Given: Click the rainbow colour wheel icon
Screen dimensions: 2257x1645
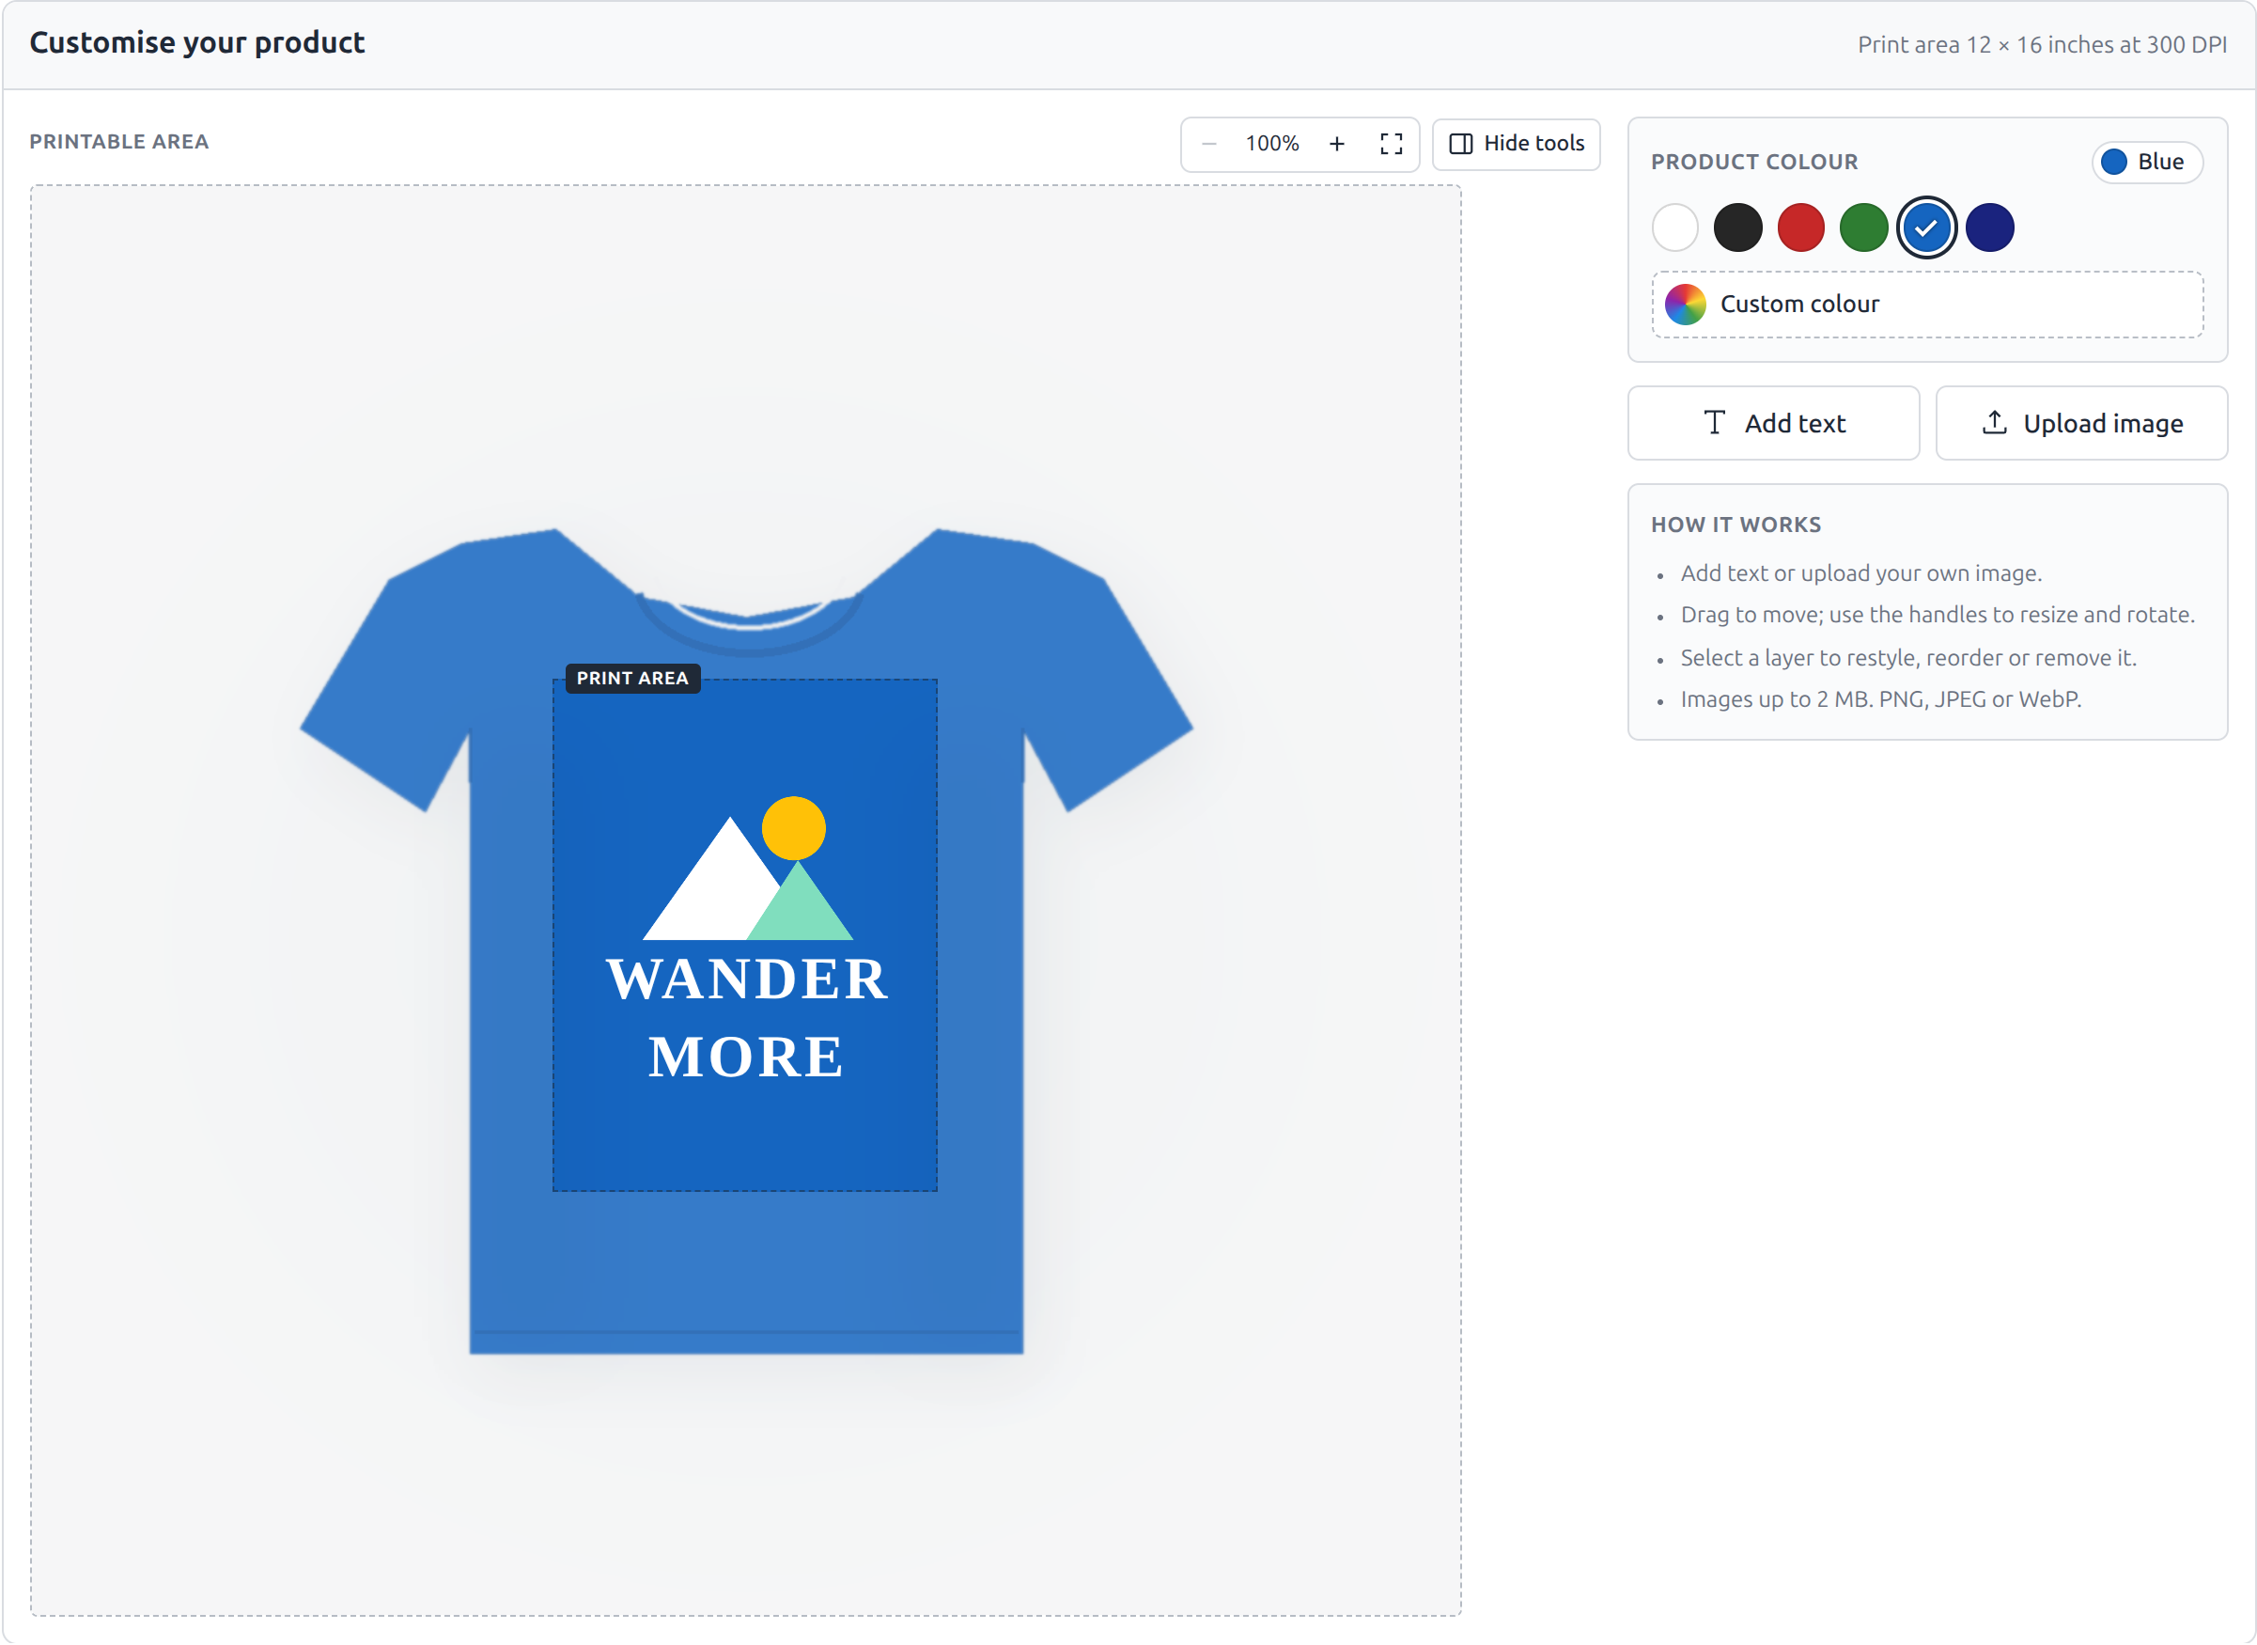Looking at the screenshot, I should pyautogui.click(x=1685, y=305).
